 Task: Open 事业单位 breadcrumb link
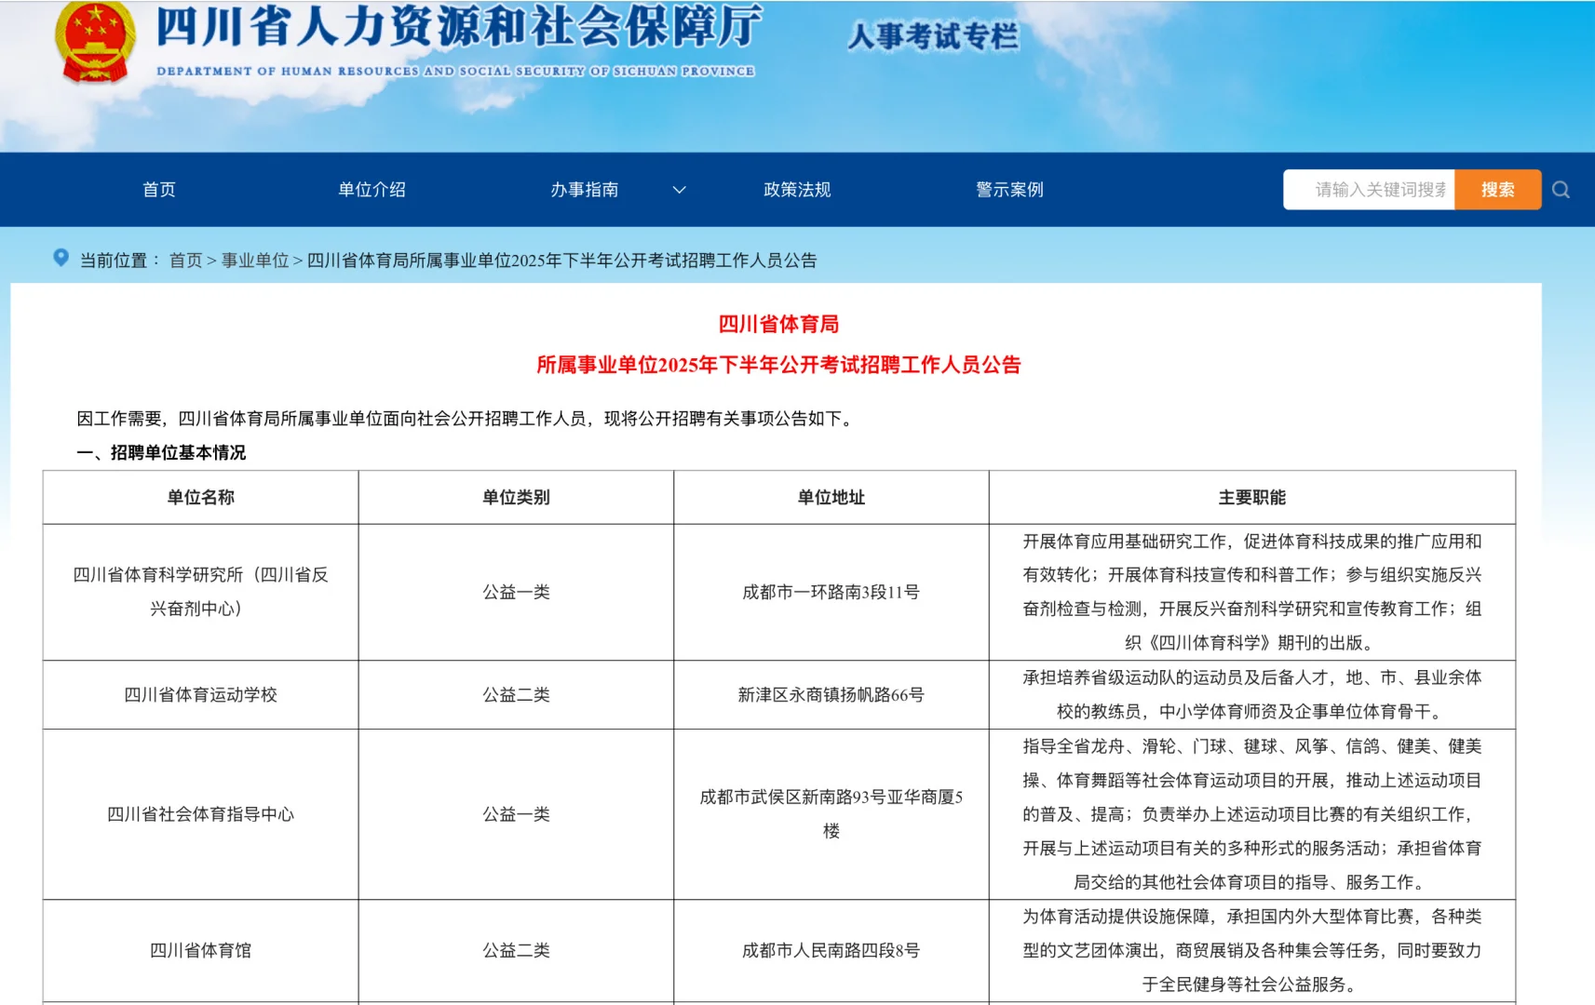point(255,261)
